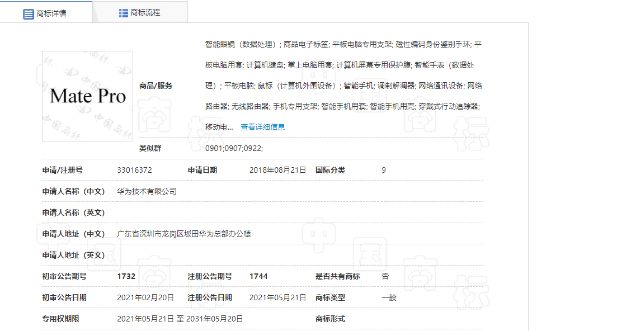The image size is (636, 331).
Task: Open the 查看详细信息 link
Action: [262, 127]
